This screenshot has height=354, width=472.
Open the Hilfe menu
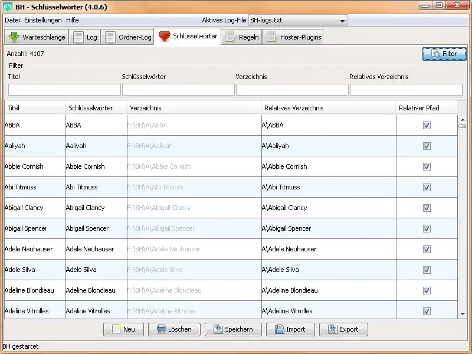pos(72,20)
